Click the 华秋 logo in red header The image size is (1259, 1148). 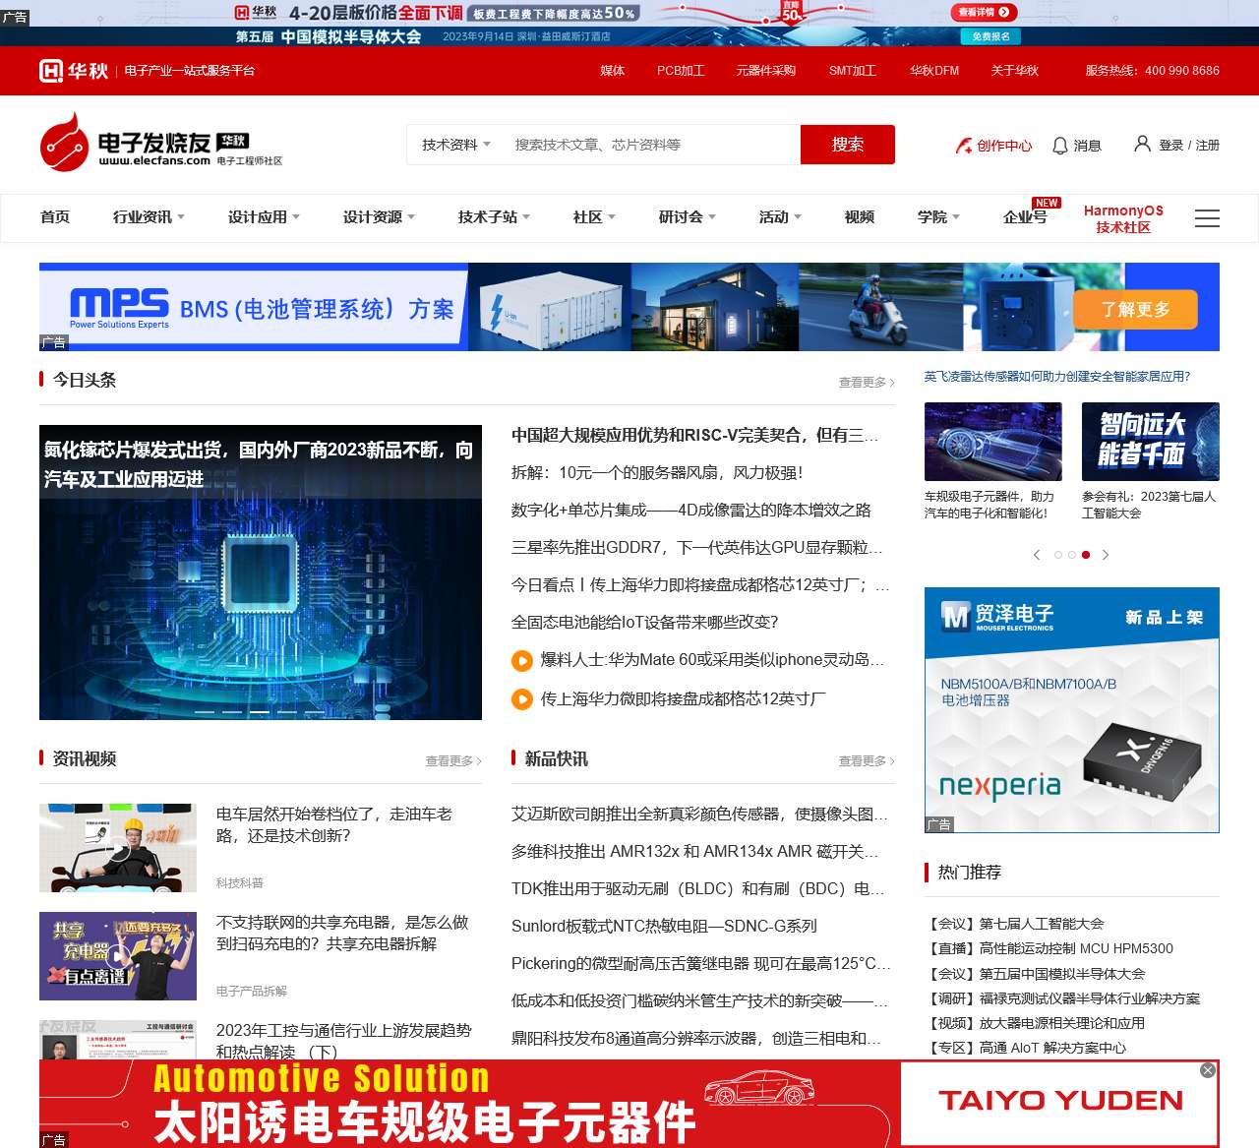[74, 71]
